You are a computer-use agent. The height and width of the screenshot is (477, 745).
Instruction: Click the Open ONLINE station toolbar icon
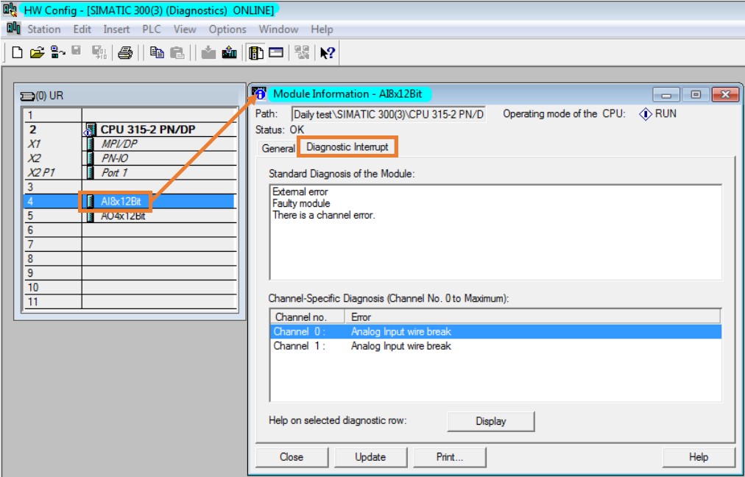[x=57, y=52]
